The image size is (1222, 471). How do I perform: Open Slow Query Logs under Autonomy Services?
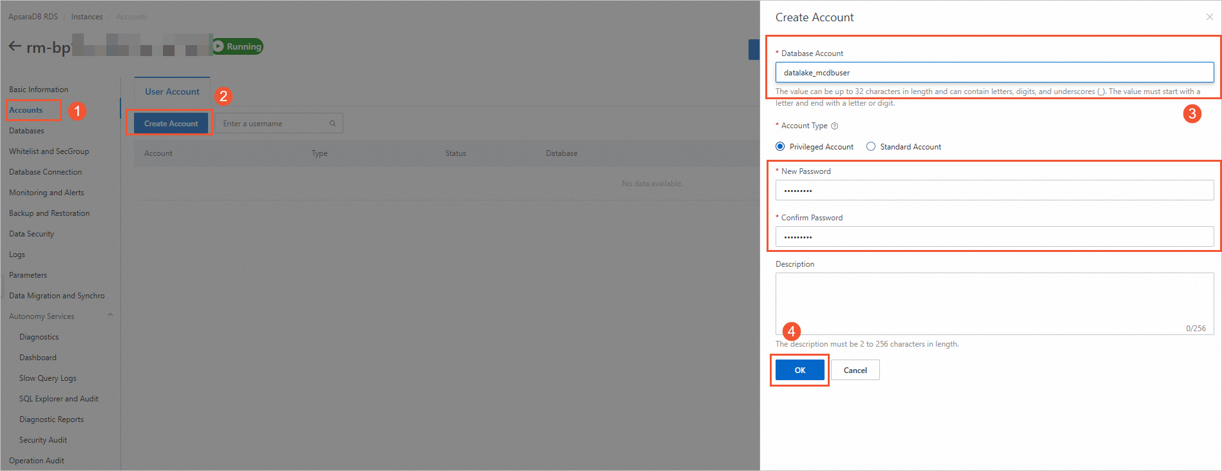click(x=48, y=378)
